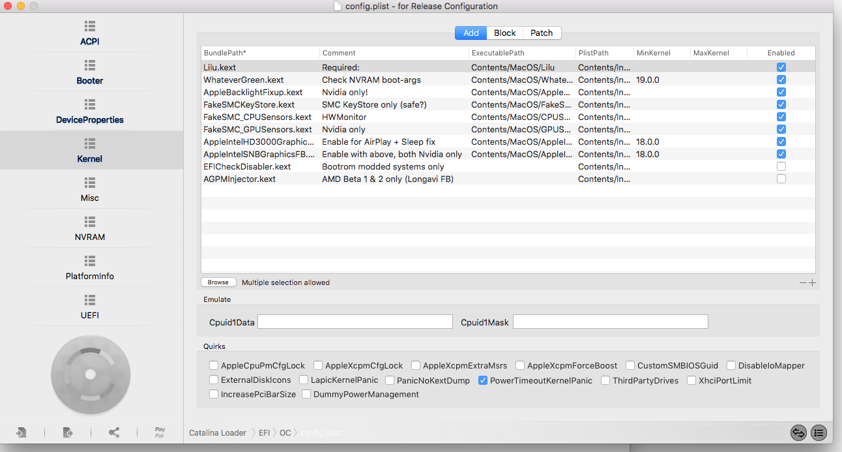Click the 19.0.0 MinKernel cell
The height and width of the screenshot is (452, 842).
pyautogui.click(x=648, y=80)
